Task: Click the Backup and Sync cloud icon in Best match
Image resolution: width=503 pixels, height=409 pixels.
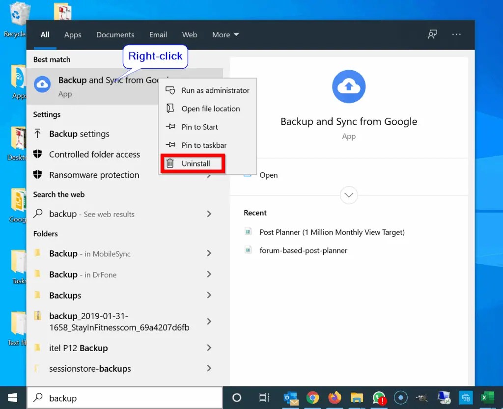Action: click(42, 84)
